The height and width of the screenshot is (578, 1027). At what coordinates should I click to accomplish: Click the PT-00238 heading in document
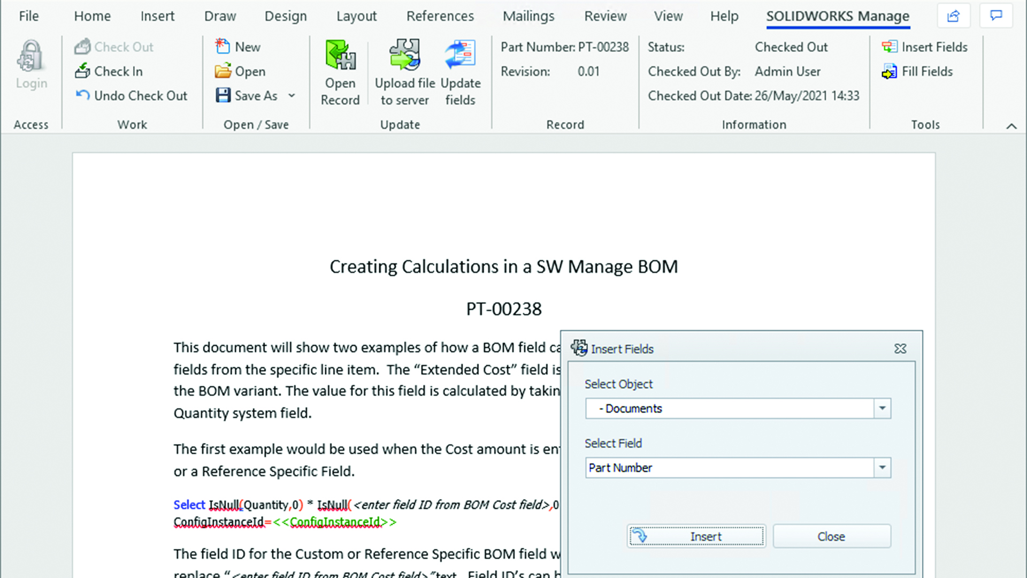pyautogui.click(x=504, y=309)
